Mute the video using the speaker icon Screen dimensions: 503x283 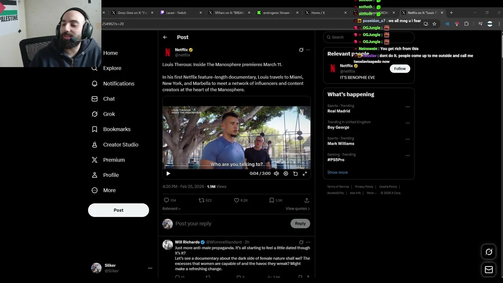click(x=276, y=173)
